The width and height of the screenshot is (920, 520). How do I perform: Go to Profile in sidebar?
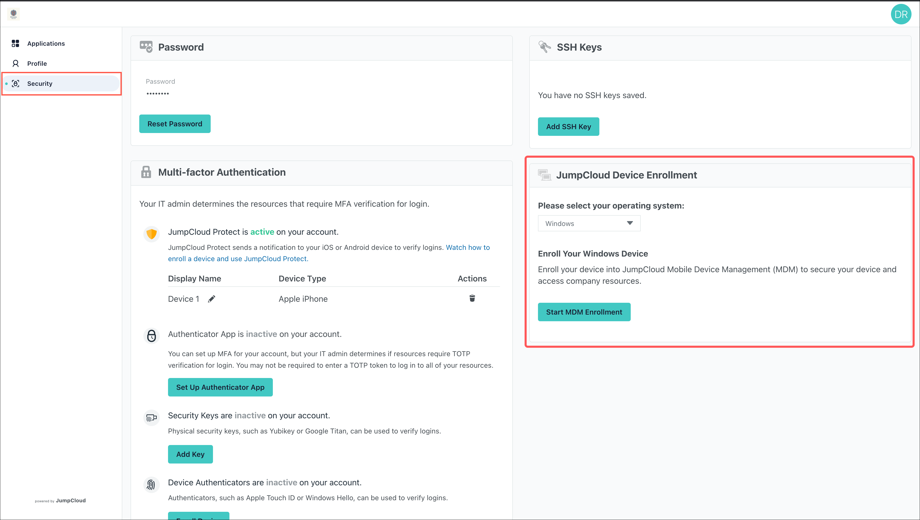click(37, 64)
